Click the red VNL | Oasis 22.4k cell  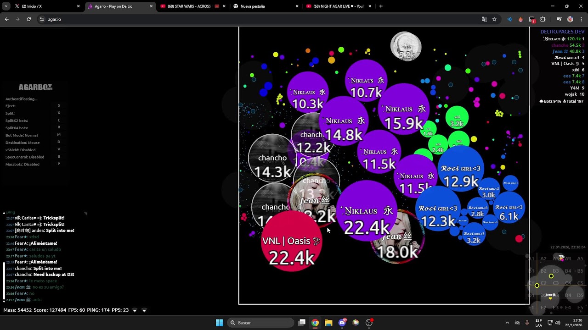[291, 242]
